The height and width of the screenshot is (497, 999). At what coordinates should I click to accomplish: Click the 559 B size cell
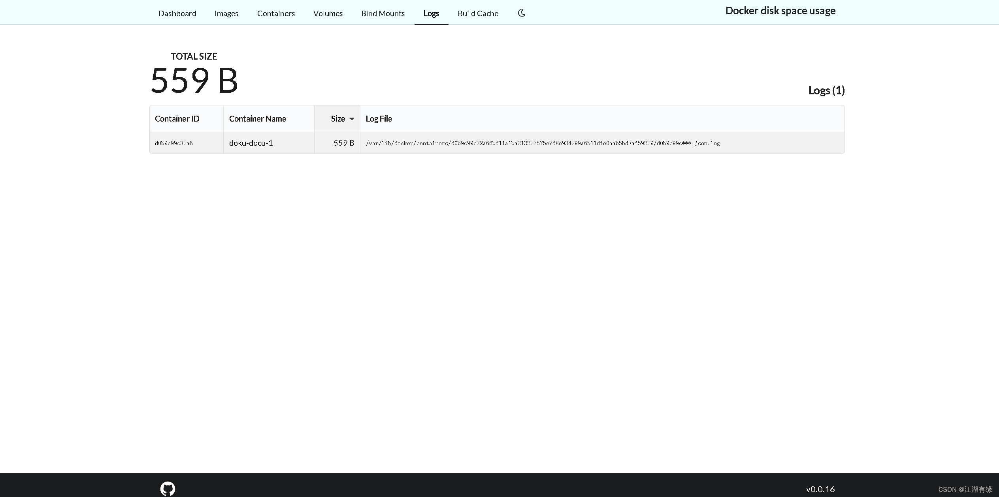click(x=343, y=143)
